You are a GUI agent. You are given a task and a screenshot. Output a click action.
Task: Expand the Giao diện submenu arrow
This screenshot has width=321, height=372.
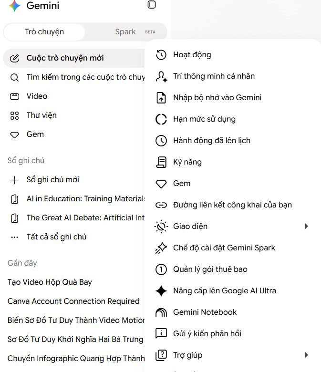[x=307, y=227]
